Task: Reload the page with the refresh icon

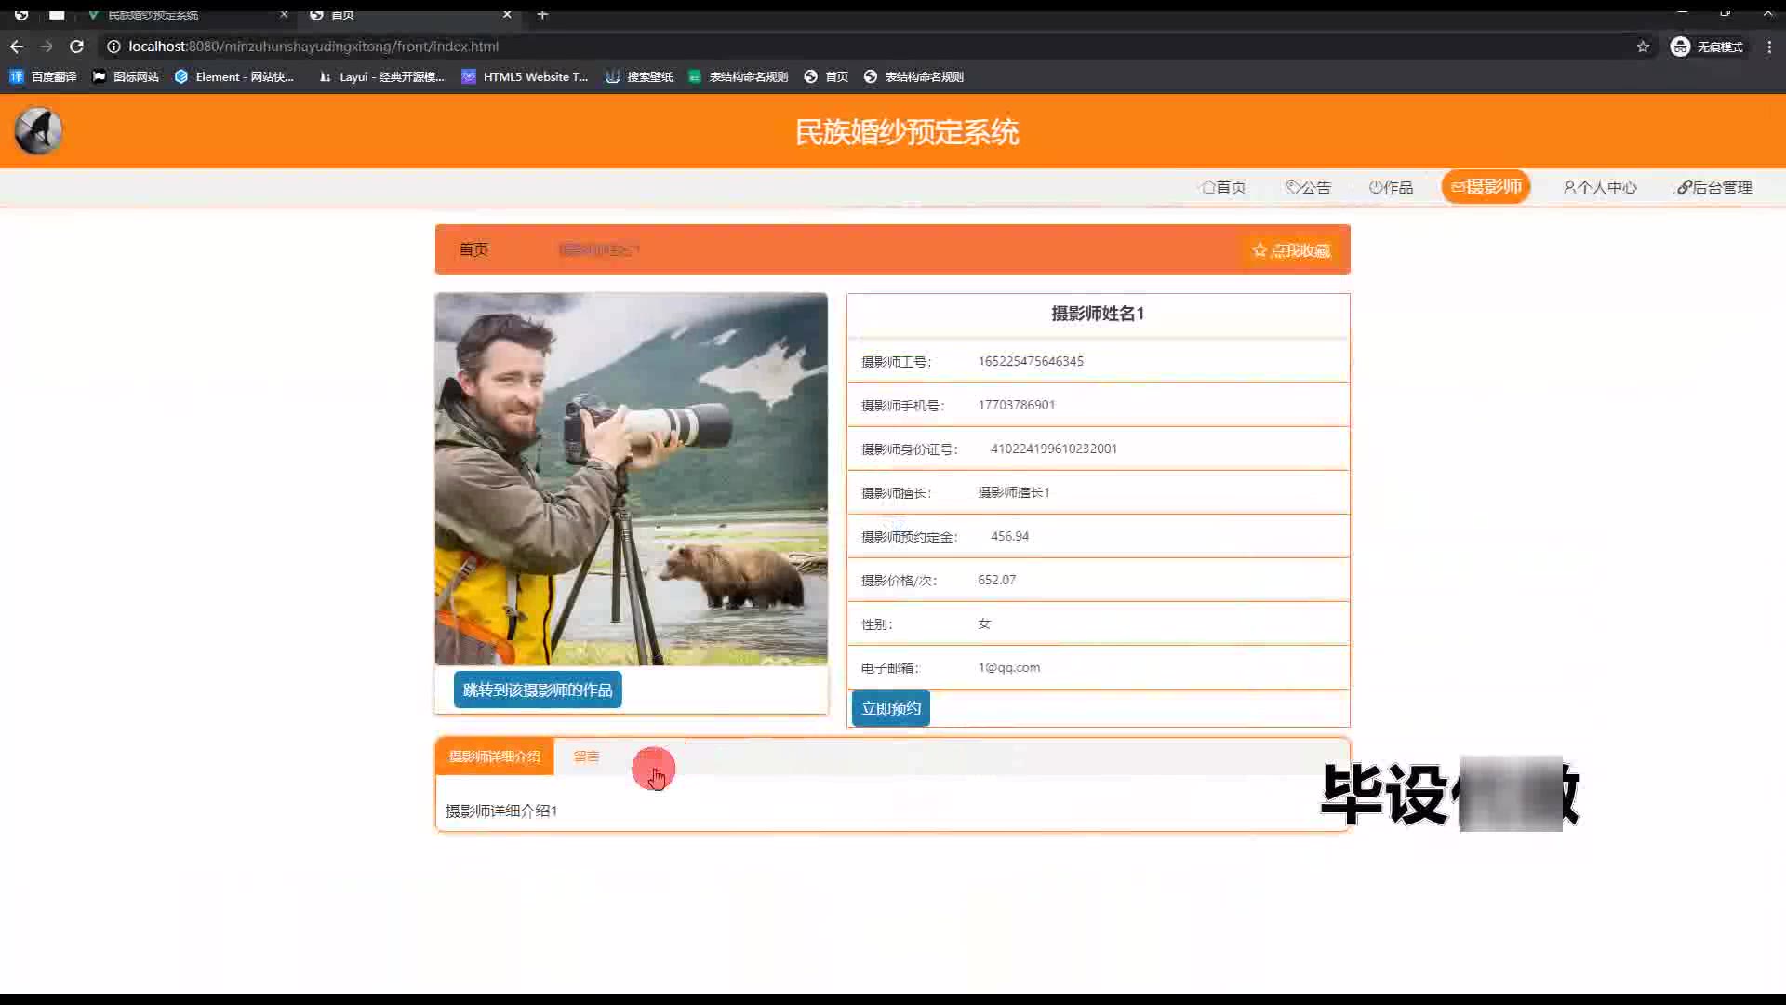Action: 77,47
